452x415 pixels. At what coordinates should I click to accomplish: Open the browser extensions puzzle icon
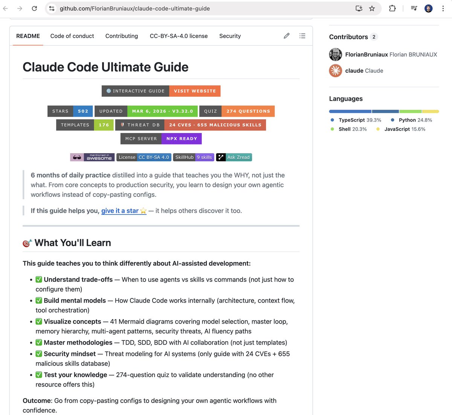[x=392, y=8]
